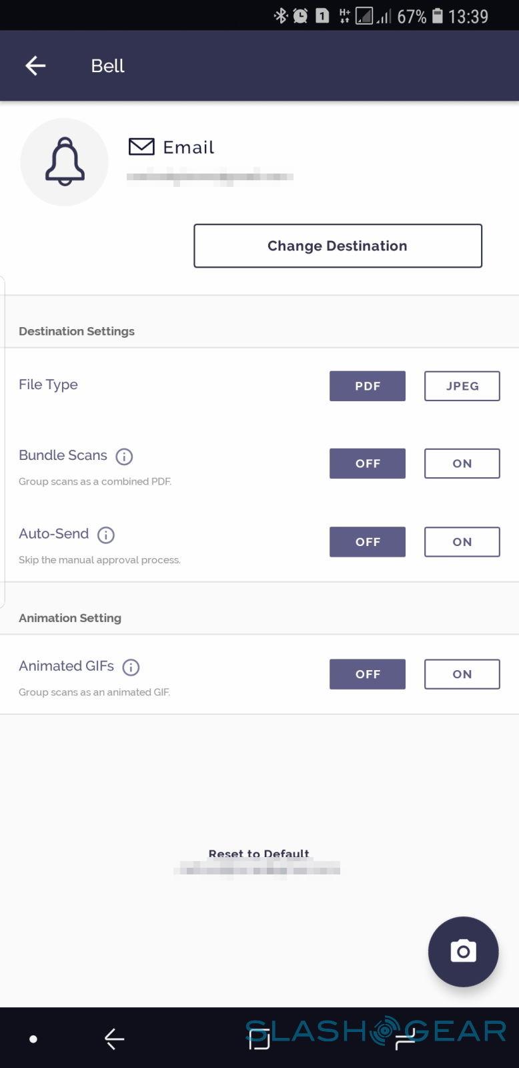Image resolution: width=519 pixels, height=1068 pixels.
Task: Tap the blurred email address text
Action: [209, 178]
